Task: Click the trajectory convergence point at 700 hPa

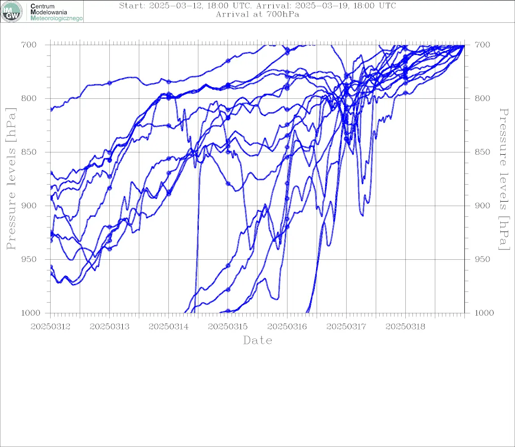Action: click(464, 45)
